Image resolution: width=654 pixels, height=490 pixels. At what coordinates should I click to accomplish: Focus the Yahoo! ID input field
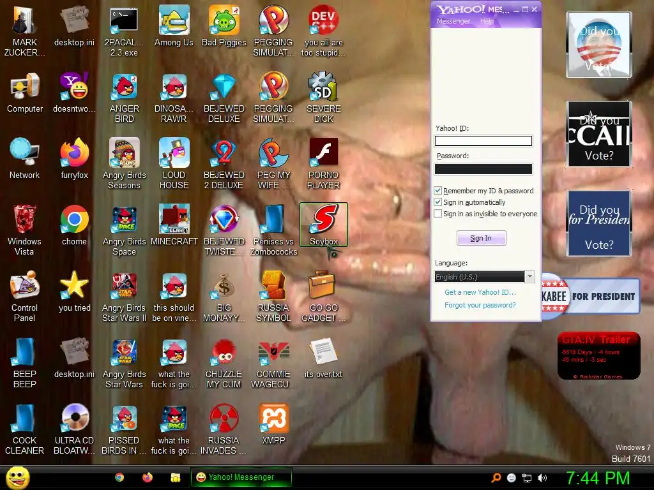click(x=483, y=141)
